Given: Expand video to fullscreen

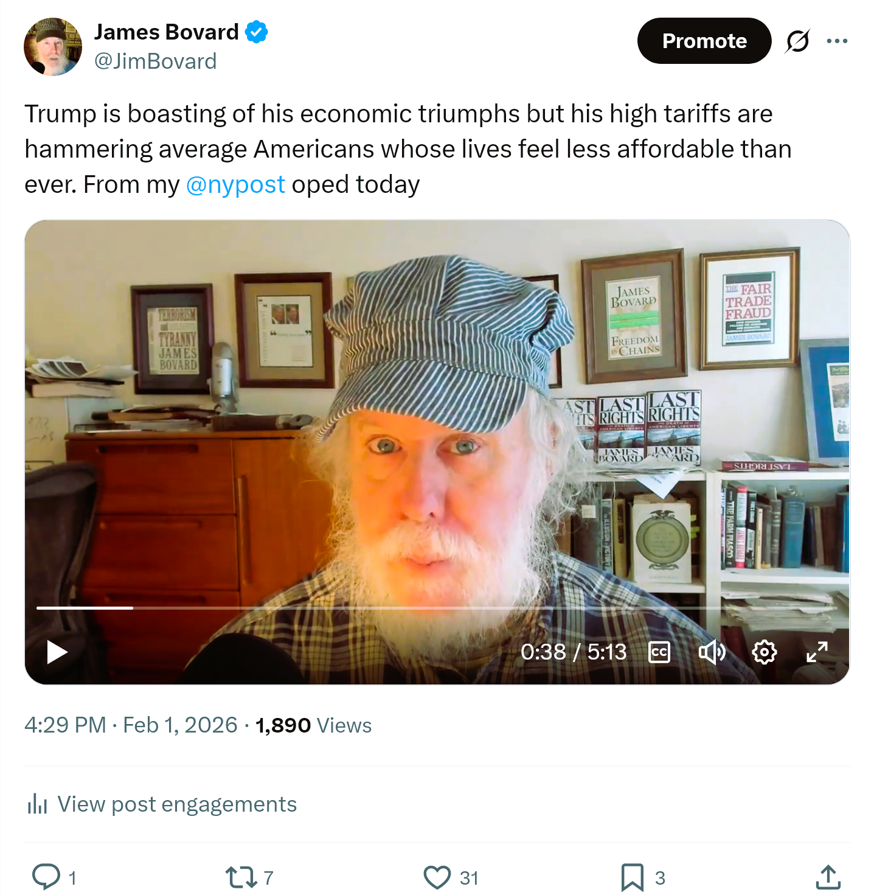Looking at the screenshot, I should coord(817,652).
